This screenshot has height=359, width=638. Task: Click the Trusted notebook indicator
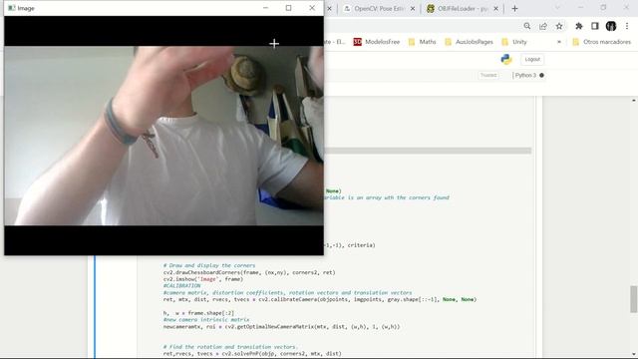click(488, 76)
